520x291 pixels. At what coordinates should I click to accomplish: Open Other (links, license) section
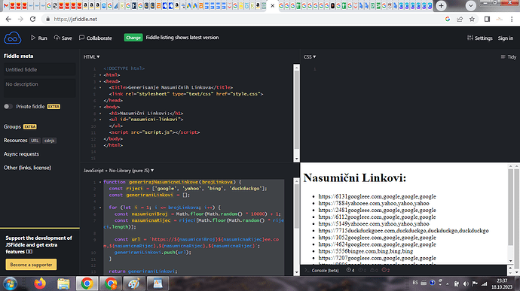[28, 168]
